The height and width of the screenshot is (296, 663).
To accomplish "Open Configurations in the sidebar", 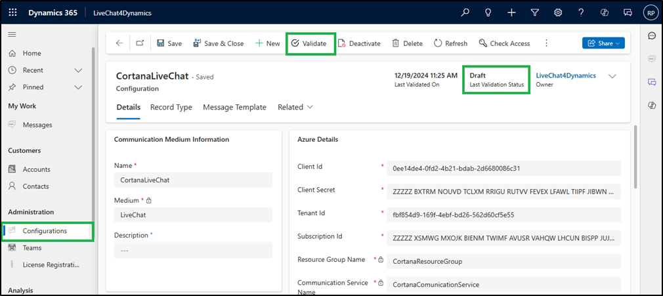I will coord(45,231).
